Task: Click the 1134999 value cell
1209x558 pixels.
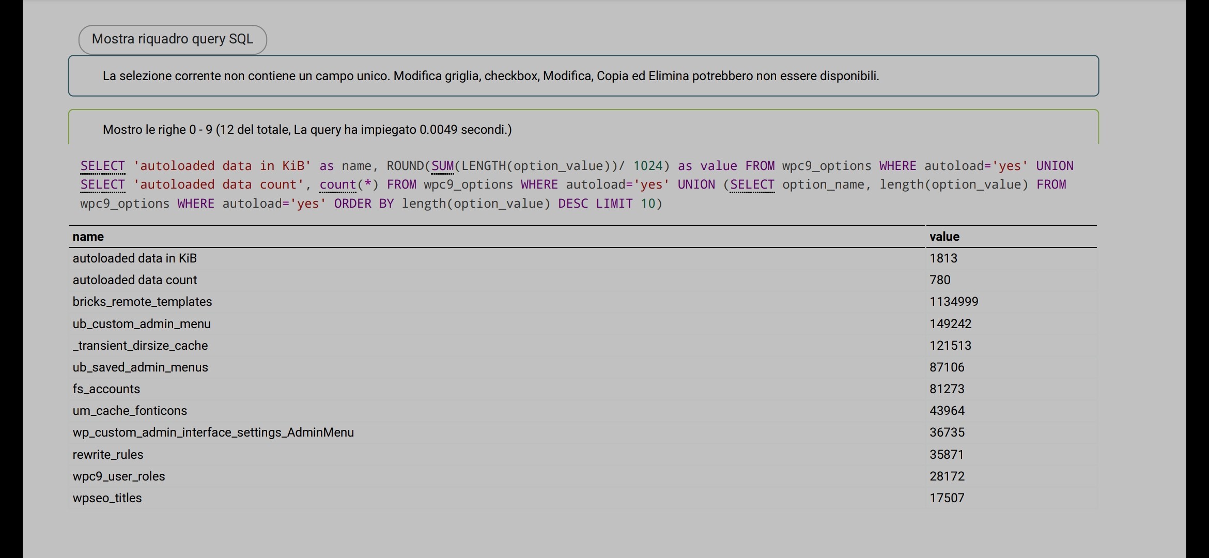Action: tap(1012, 302)
